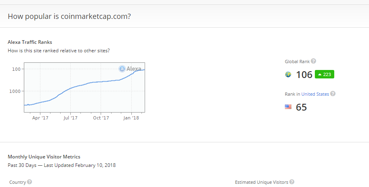Screen dimensions: 369x187
Task: Open the Country column help tooltip icon
Action: point(30,182)
